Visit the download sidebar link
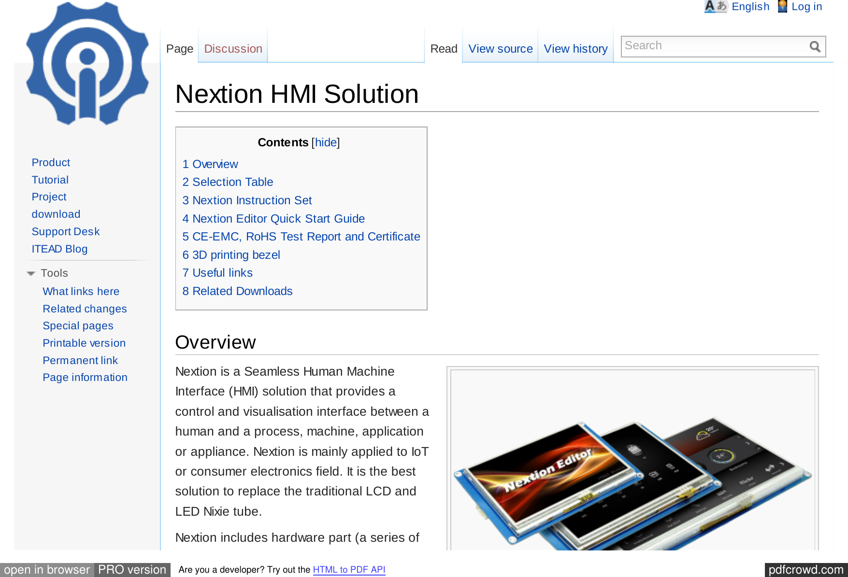This screenshot has height=577, width=848. [56, 214]
